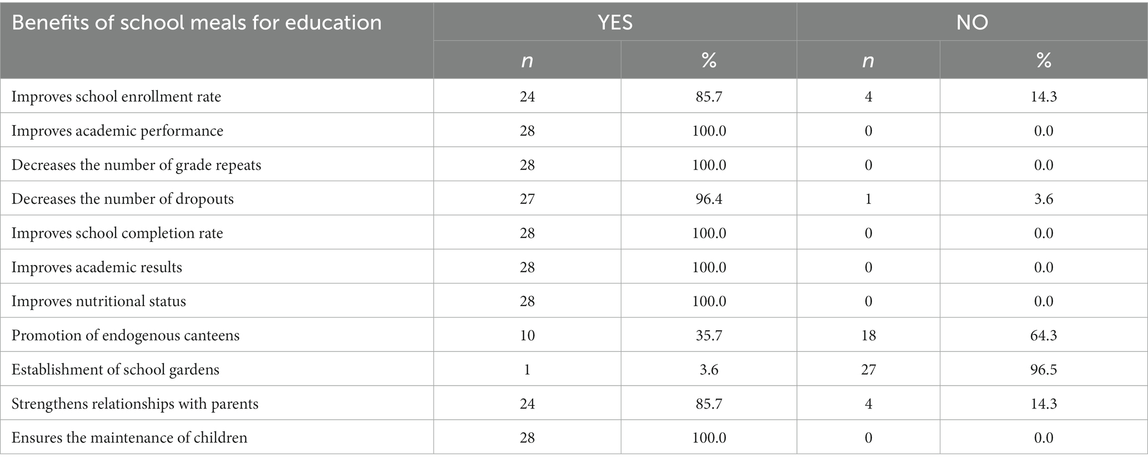Select 'Strengthens relationships with parents' label

(x=135, y=403)
